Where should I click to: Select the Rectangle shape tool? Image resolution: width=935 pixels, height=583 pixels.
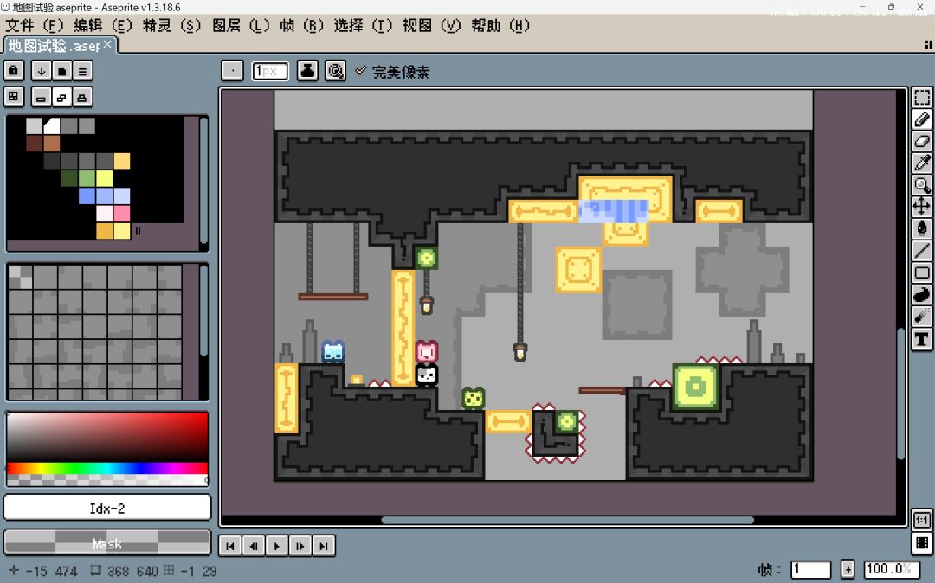922,272
